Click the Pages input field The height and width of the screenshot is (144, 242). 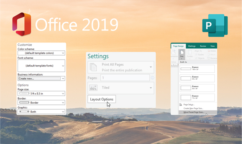[125, 78]
